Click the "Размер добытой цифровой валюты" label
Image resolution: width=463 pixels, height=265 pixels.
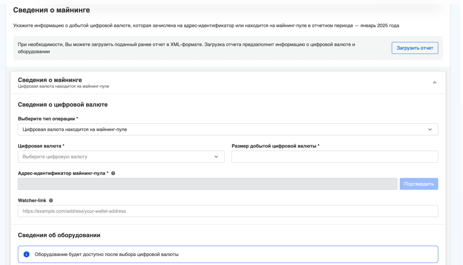click(275, 146)
